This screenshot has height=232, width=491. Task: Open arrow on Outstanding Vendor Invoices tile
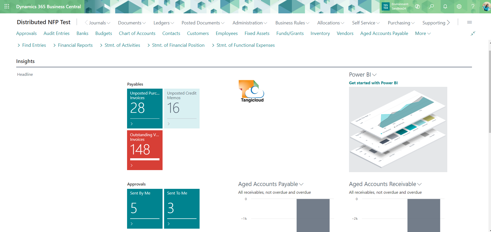click(x=132, y=165)
